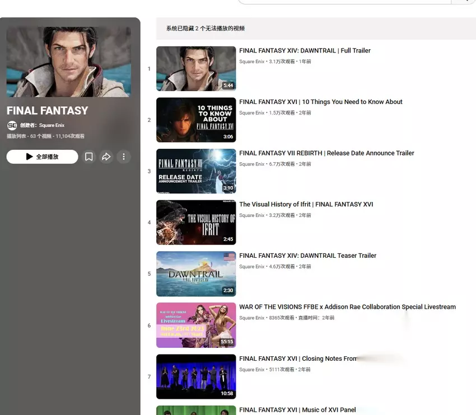Click The Visual History of Ifrit title

(306, 205)
